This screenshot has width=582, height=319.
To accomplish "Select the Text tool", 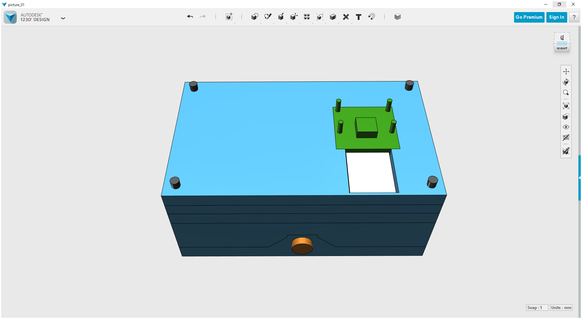I will click(x=359, y=17).
